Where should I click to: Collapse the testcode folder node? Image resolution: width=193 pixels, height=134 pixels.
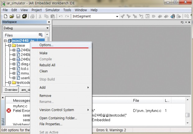point(10,82)
